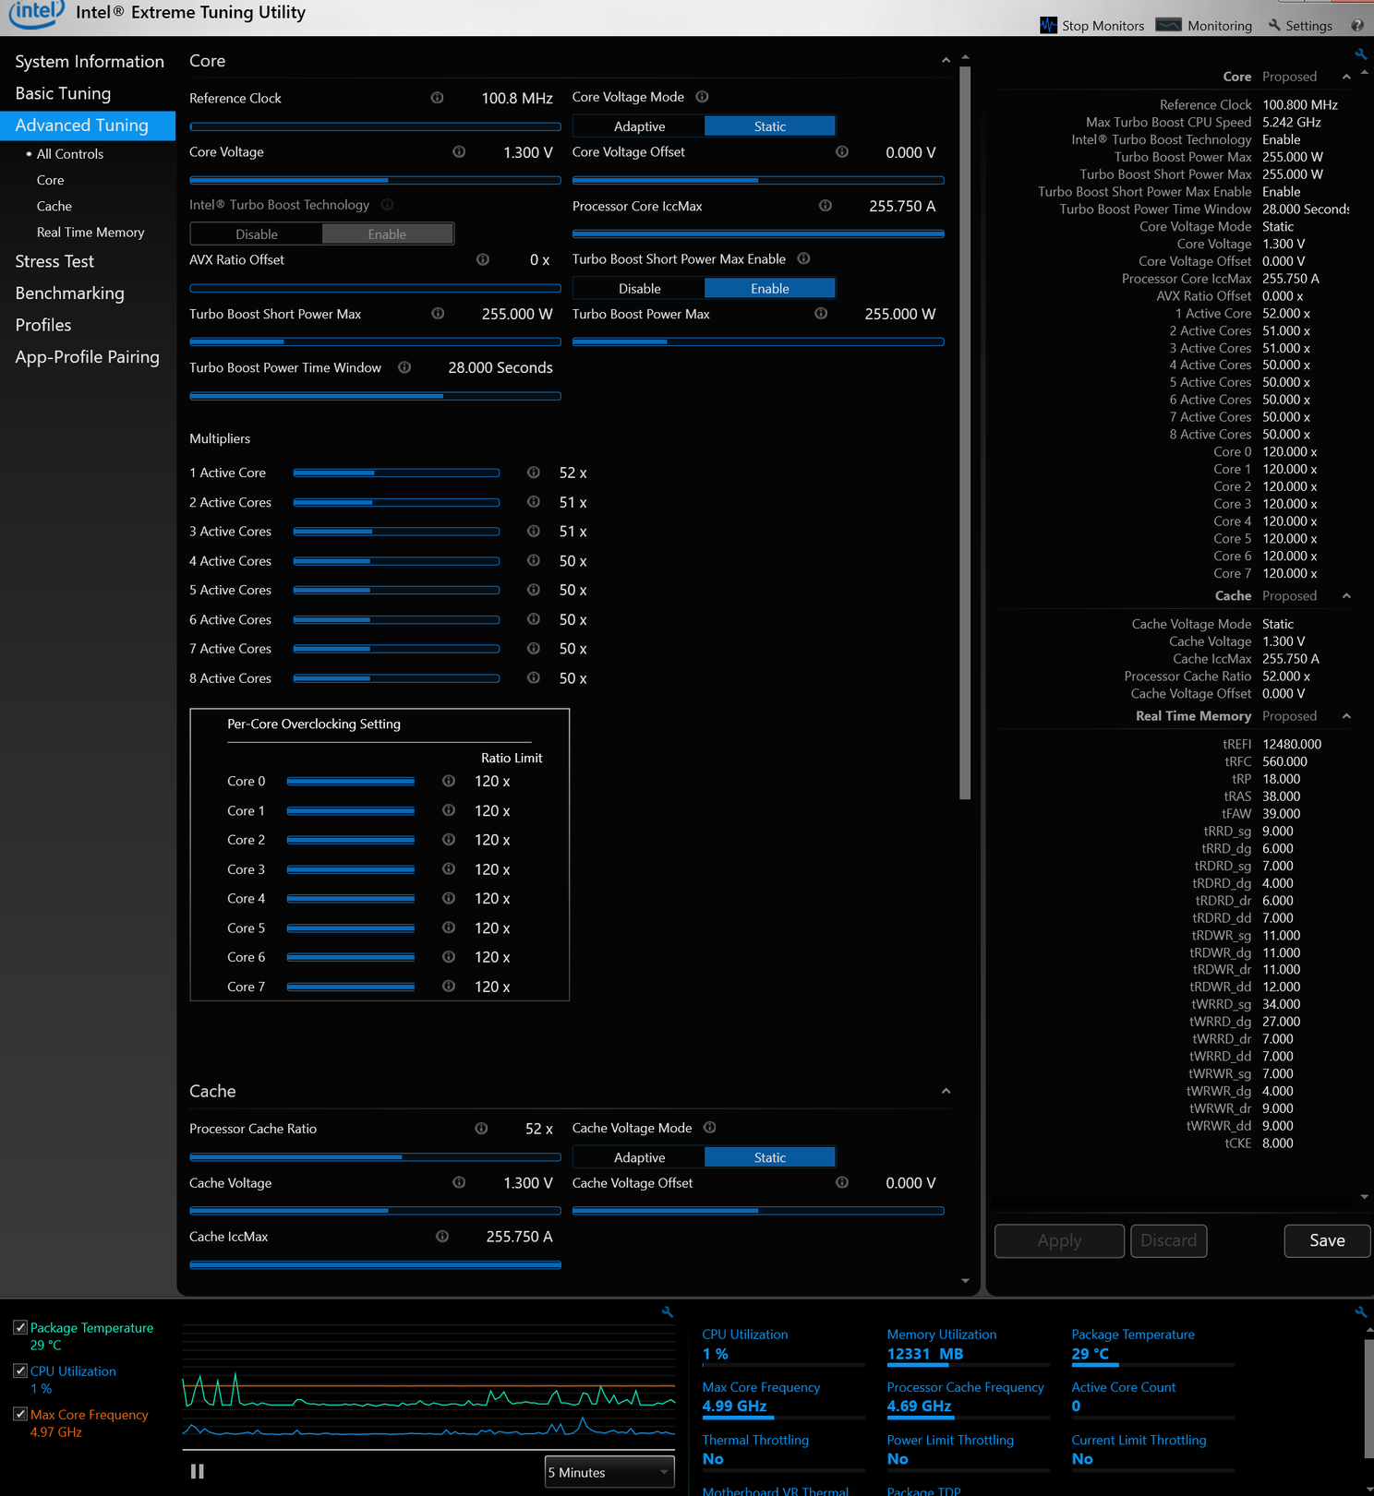Set Core Voltage Mode to Adaptive

coord(639,126)
